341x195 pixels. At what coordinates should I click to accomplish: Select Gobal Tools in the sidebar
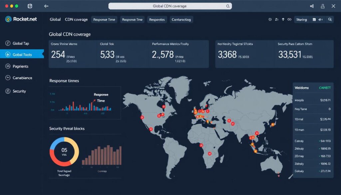click(22, 54)
